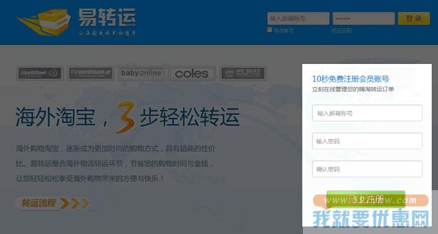Open the Countdown store logo
Viewport: 438px width, 234px height.
tap(40, 73)
